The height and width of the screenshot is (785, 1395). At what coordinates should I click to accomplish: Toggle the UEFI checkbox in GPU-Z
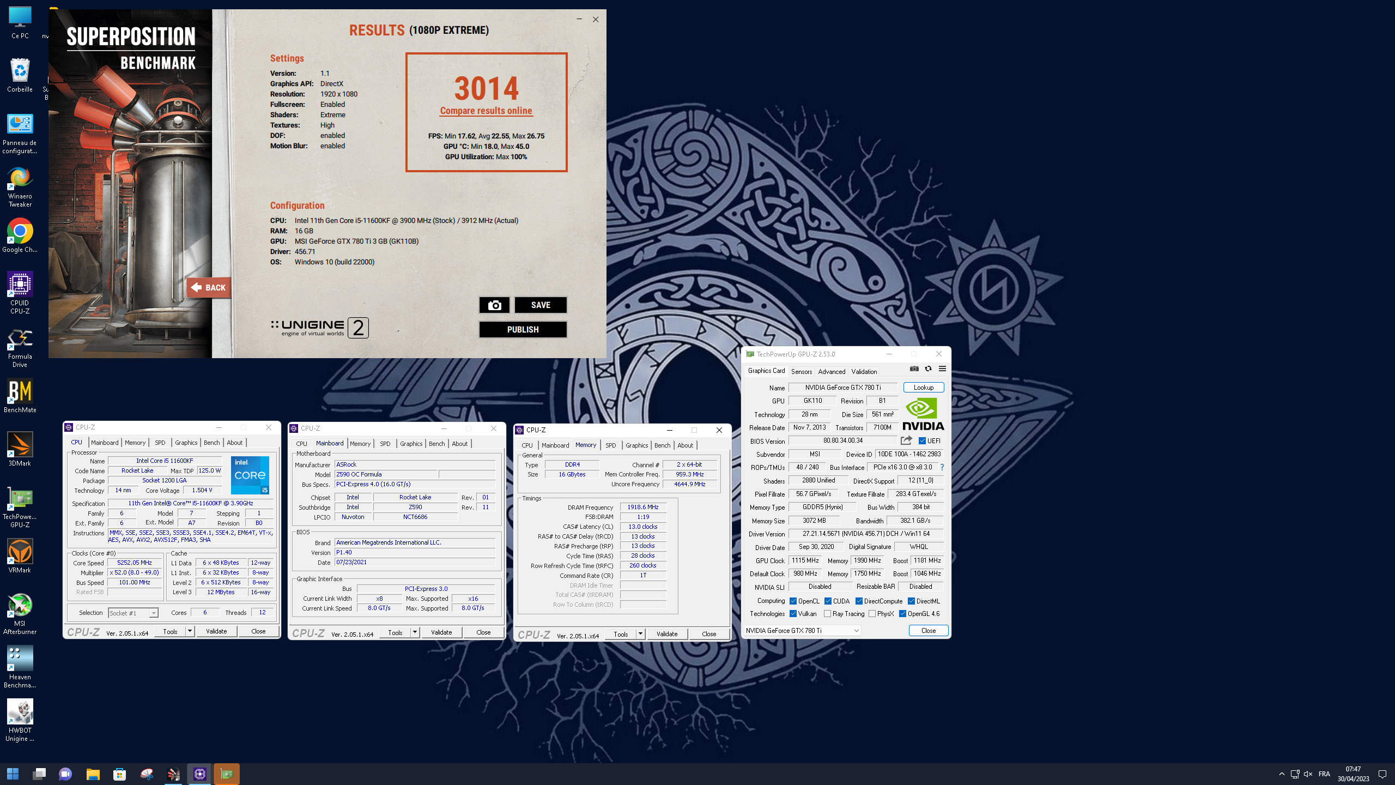tap(922, 441)
